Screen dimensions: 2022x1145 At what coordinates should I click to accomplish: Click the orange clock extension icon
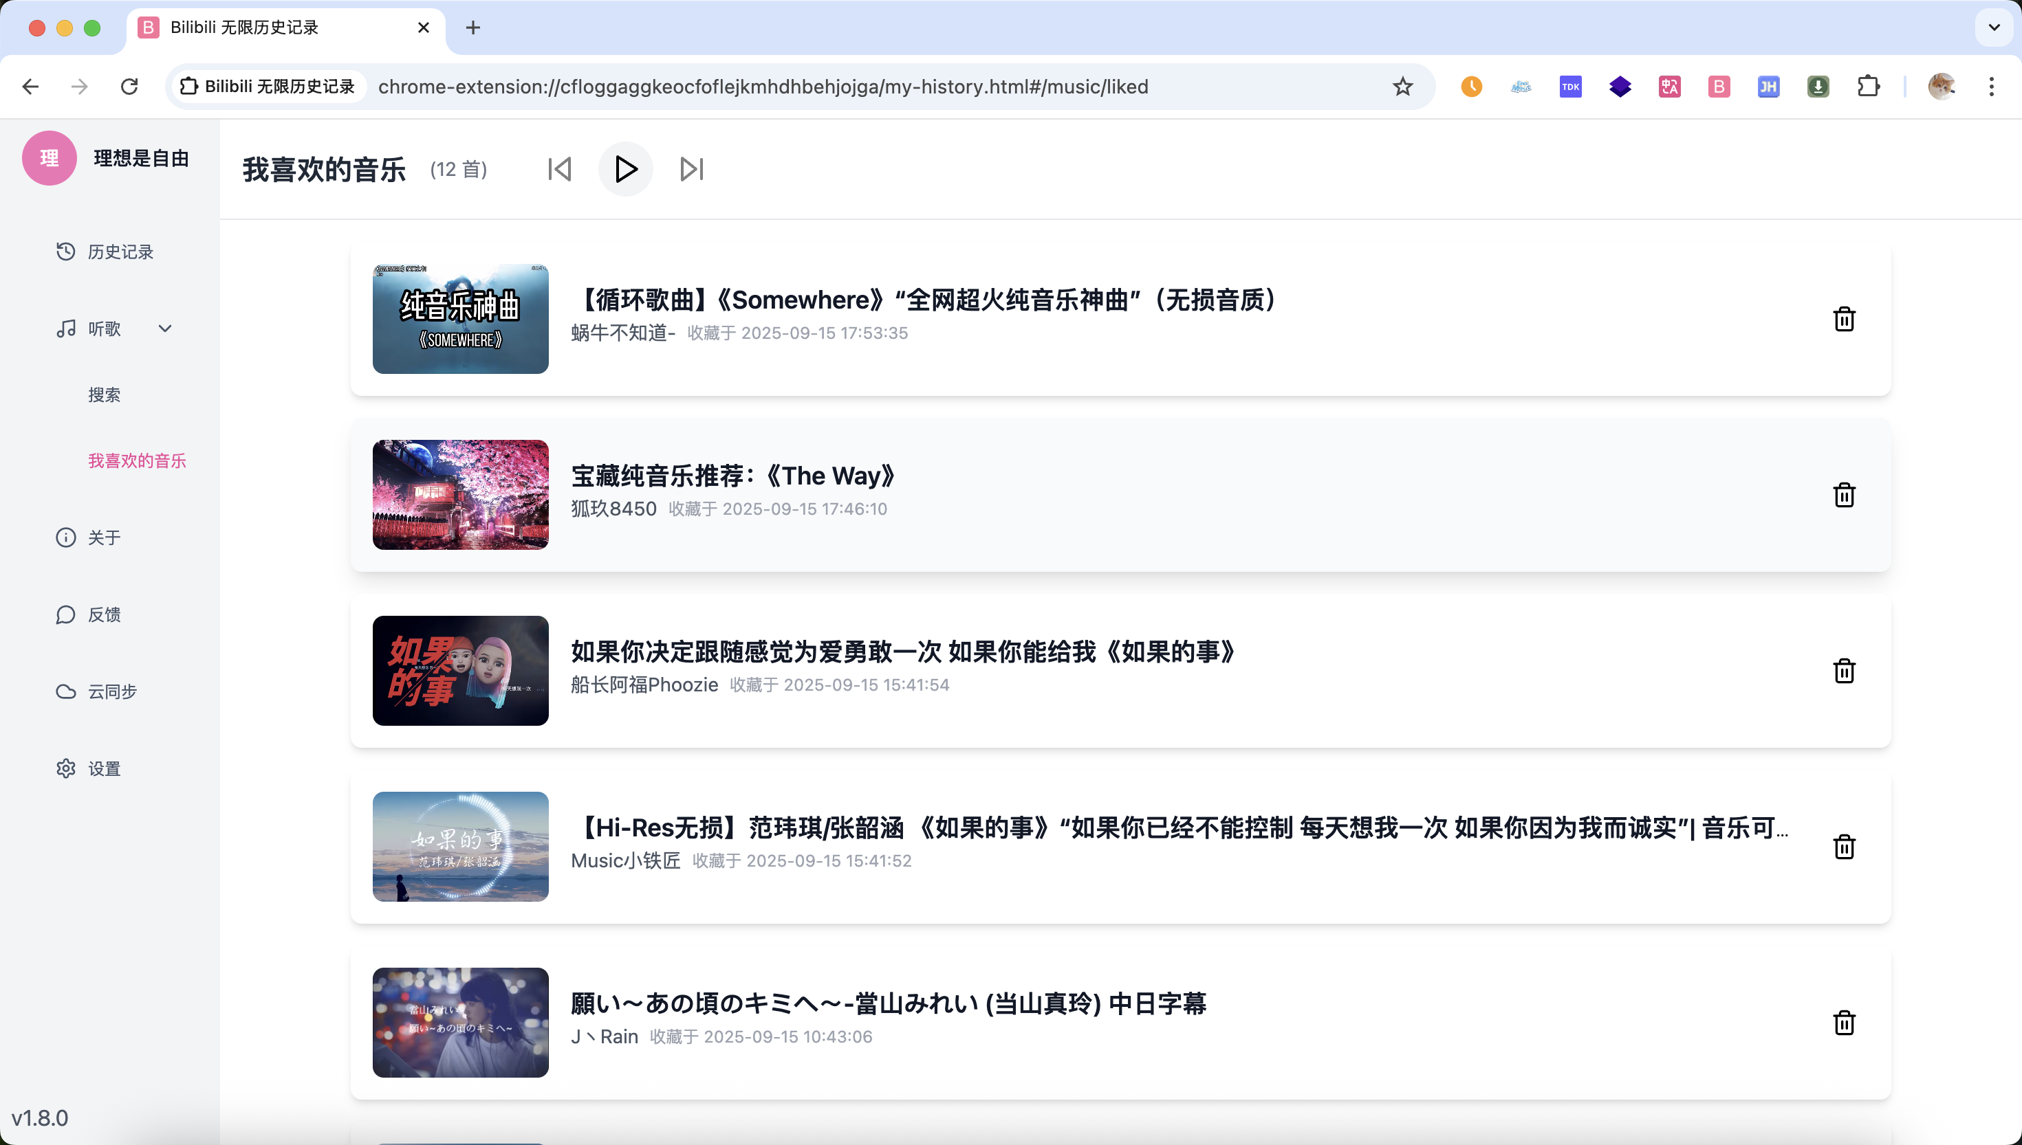pyautogui.click(x=1471, y=87)
